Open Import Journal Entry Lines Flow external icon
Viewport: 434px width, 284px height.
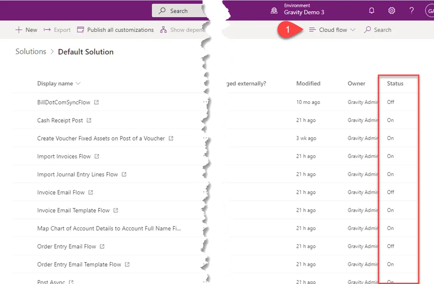124,174
